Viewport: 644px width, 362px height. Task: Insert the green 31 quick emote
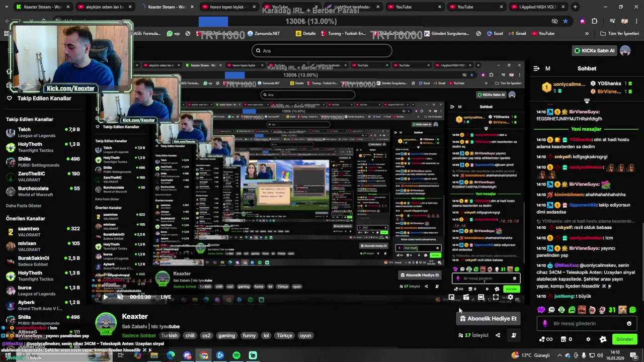pos(612,310)
